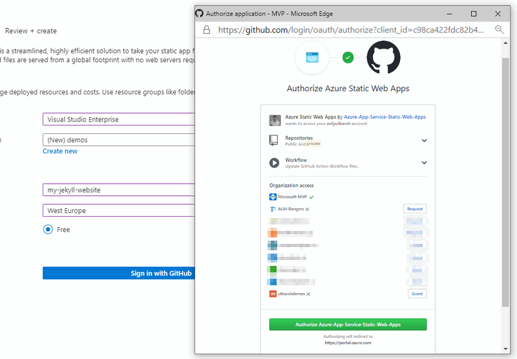Viewport: 517px width, 359px height.
Task: Click the scrollbar up arrow in the popup
Action: click(x=505, y=43)
